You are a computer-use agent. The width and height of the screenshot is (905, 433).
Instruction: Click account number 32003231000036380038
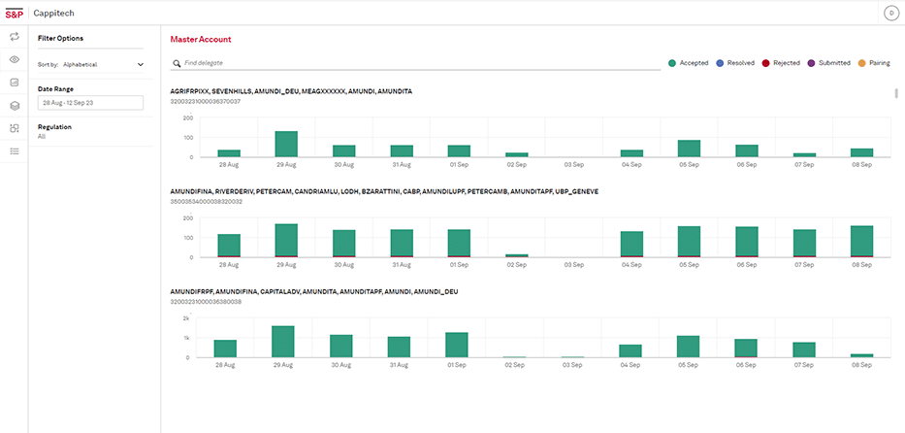point(206,302)
